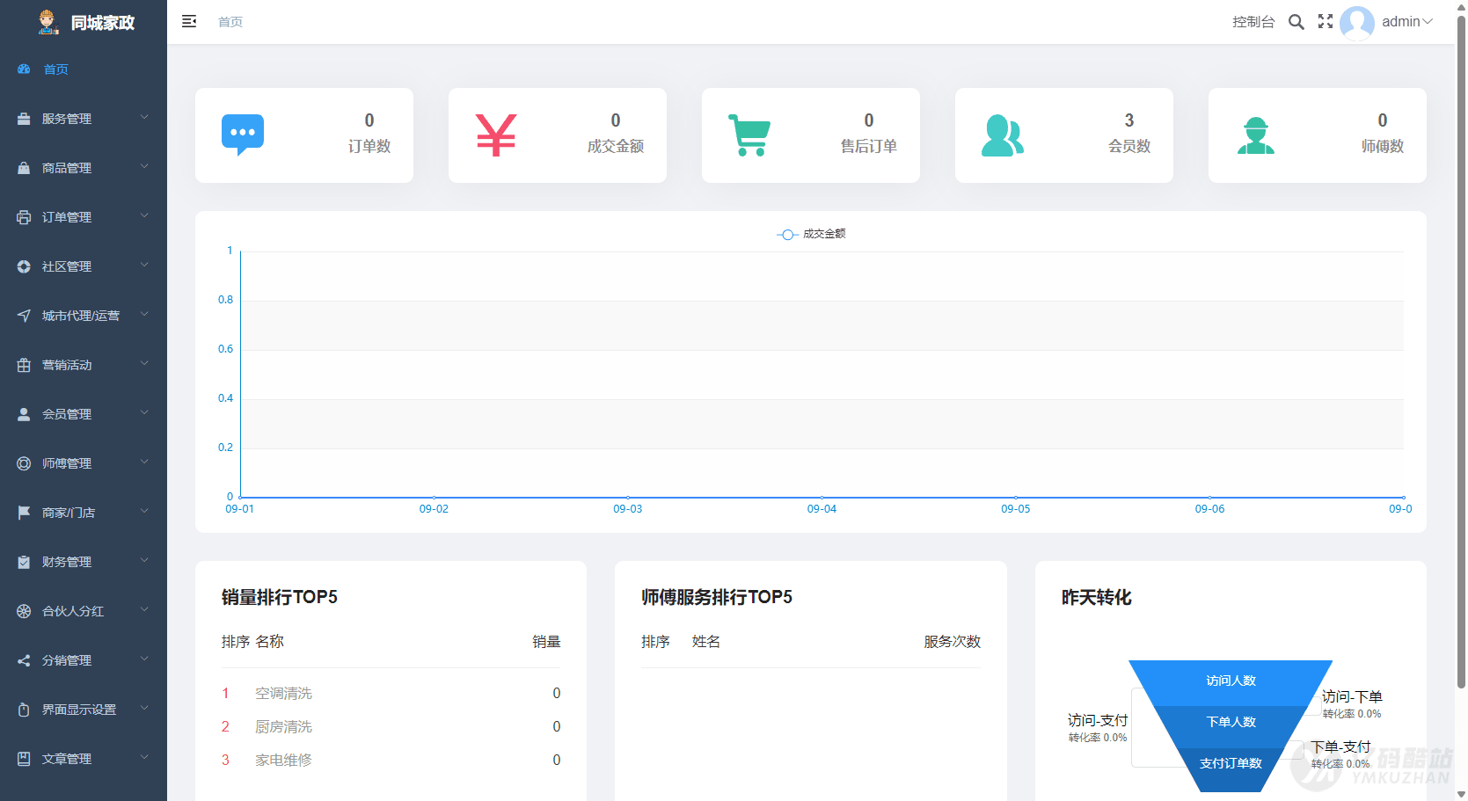Click the 商家/门店 flag icon
Viewport: 1468px width, 801px height.
tap(24, 513)
